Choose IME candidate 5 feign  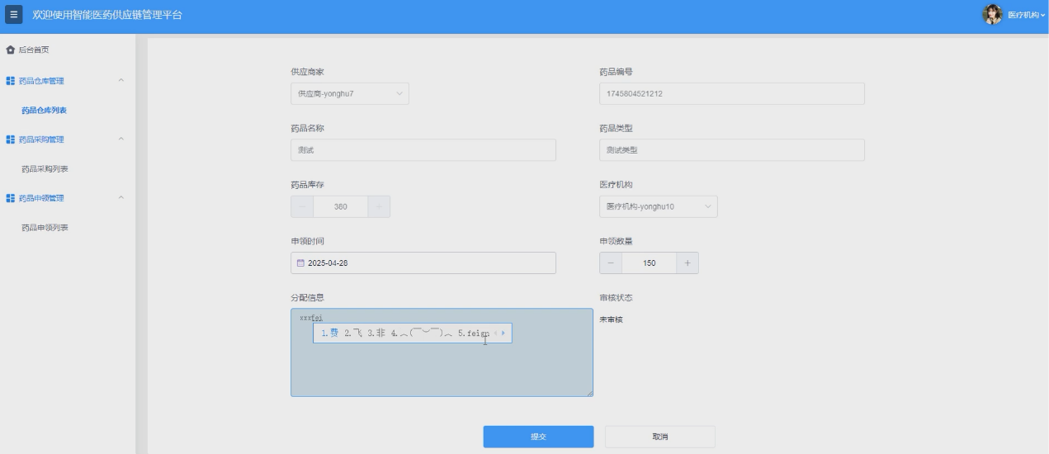(x=473, y=333)
